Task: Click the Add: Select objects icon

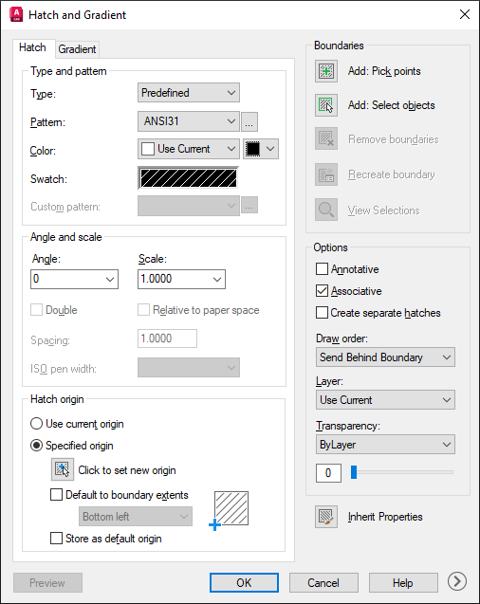Action: [x=326, y=105]
